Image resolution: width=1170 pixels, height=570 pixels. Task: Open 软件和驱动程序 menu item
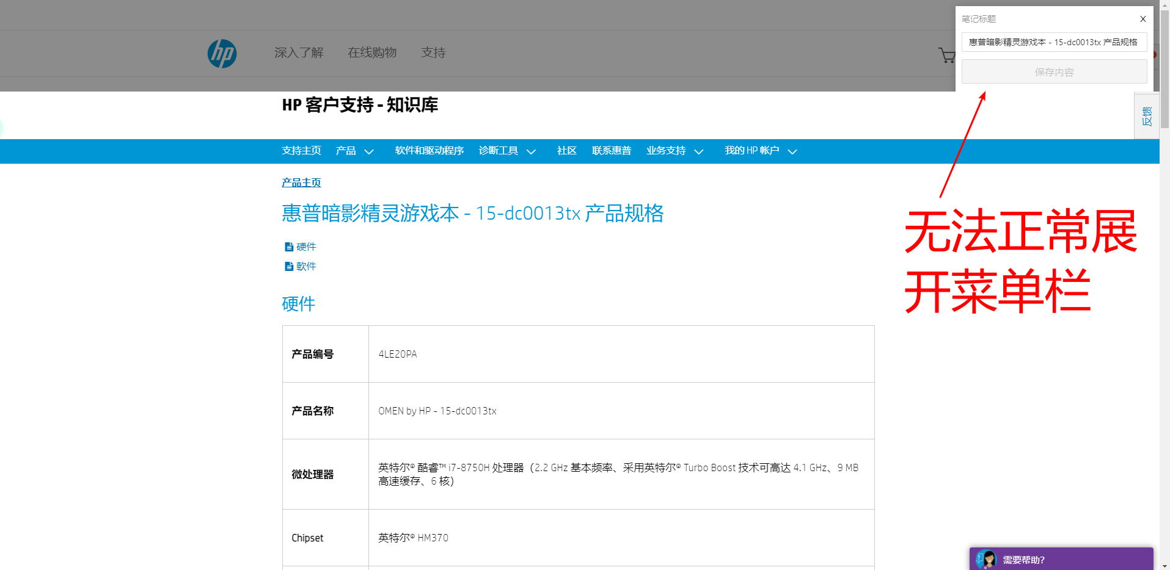430,151
